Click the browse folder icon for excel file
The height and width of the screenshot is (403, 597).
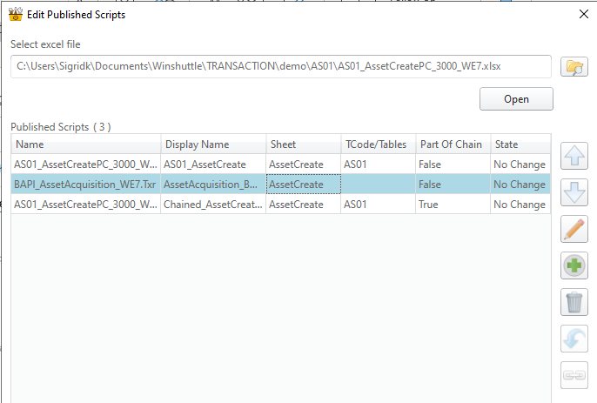tap(574, 67)
